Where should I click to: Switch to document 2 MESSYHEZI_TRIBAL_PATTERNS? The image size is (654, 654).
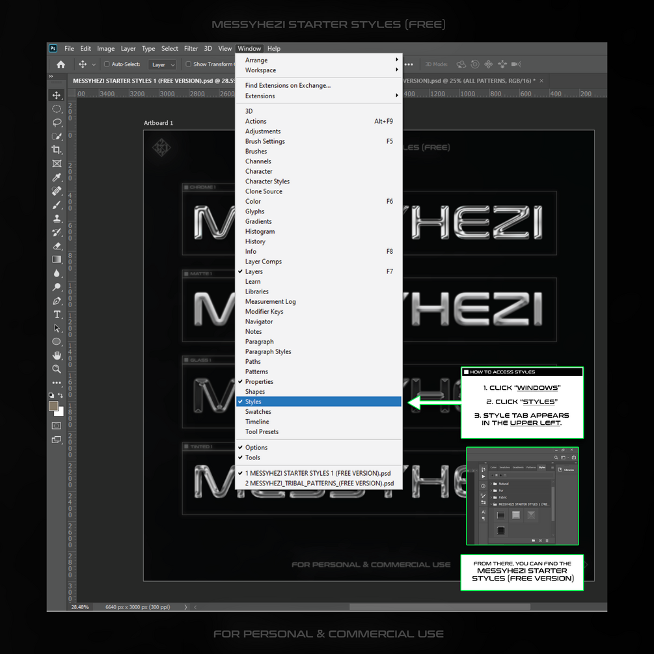coord(319,484)
